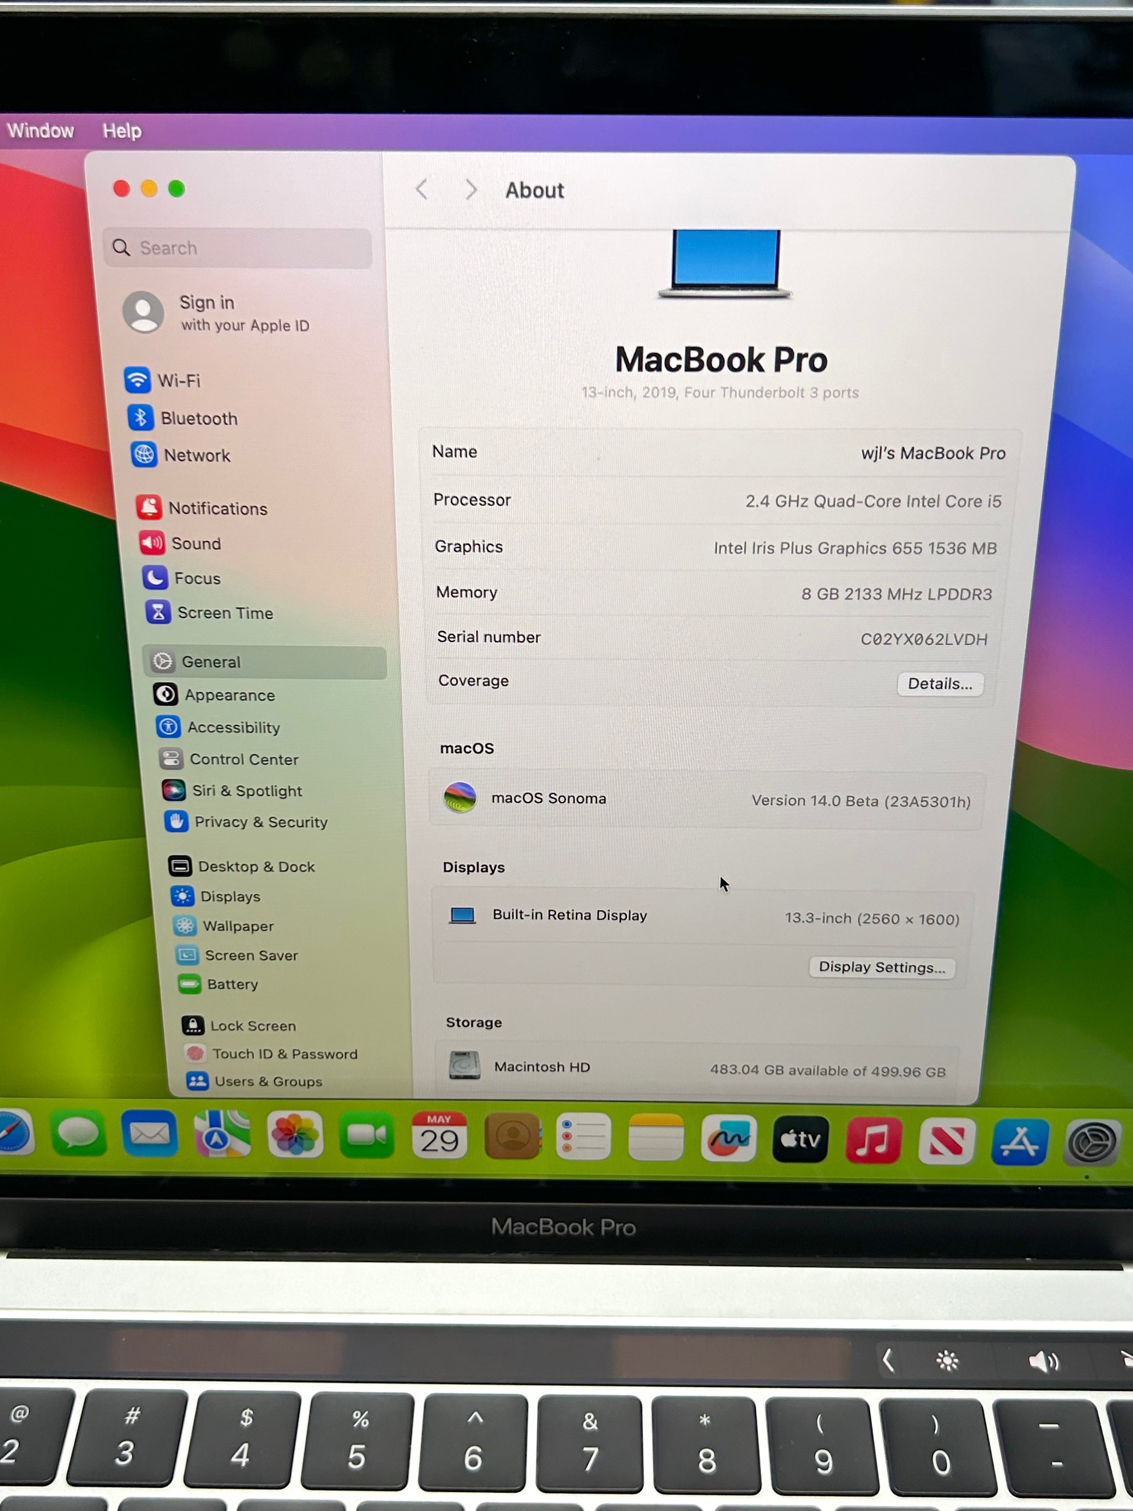Click System Settings icon in Dock

click(x=1092, y=1142)
